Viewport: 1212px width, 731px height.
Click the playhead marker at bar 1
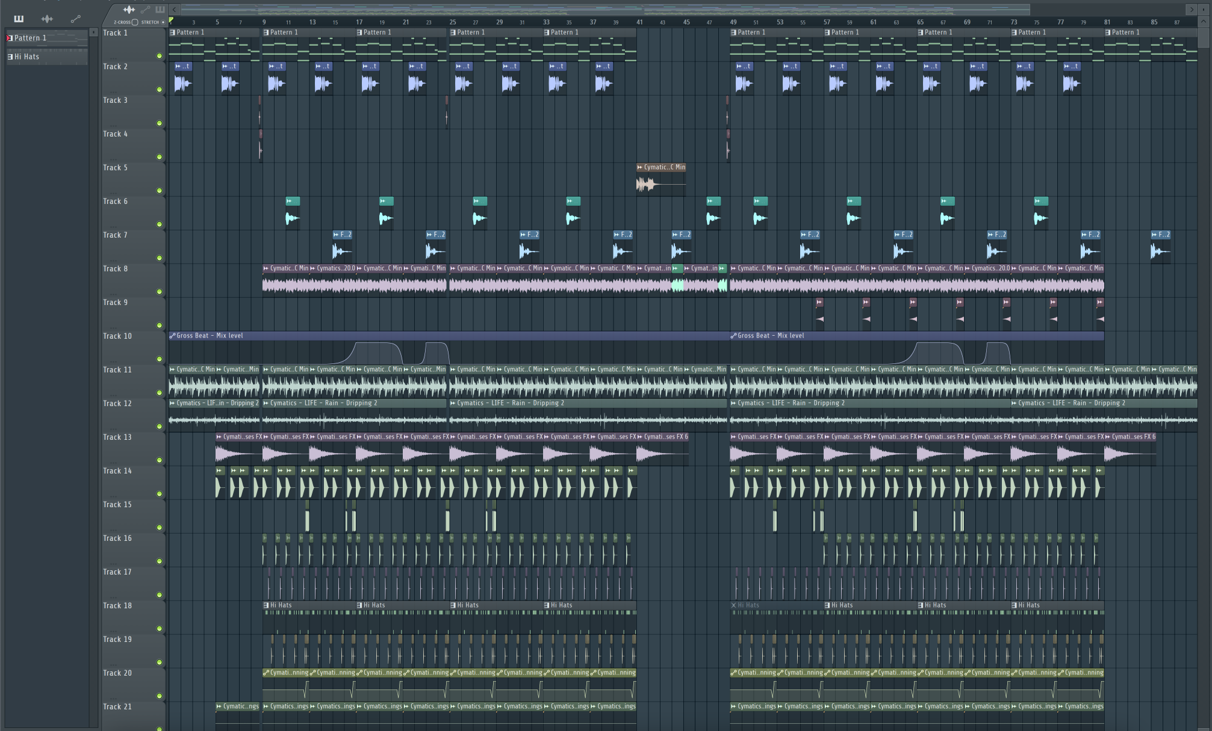pyautogui.click(x=171, y=20)
